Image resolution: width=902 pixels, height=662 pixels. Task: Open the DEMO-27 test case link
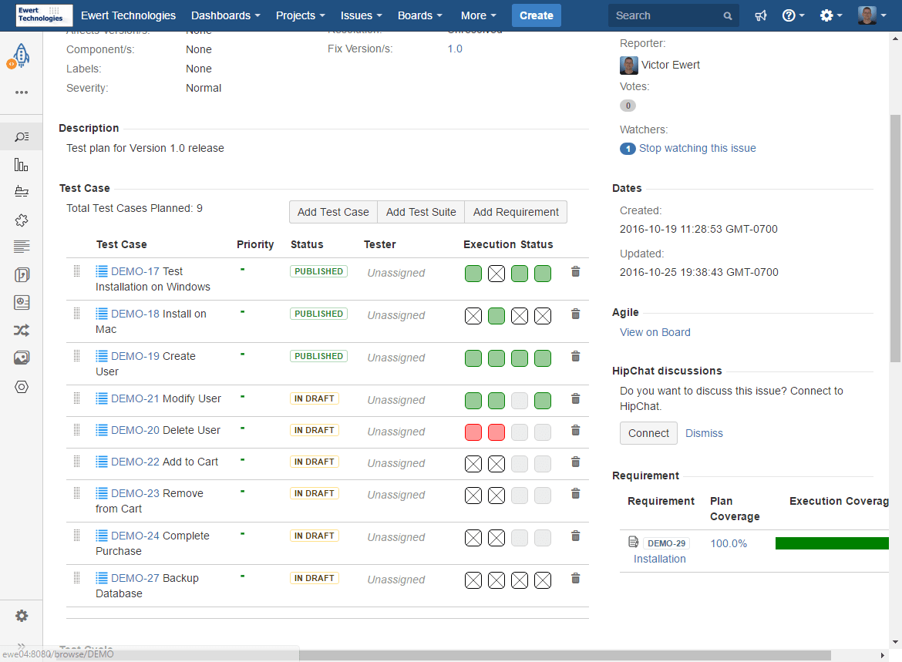[135, 577]
